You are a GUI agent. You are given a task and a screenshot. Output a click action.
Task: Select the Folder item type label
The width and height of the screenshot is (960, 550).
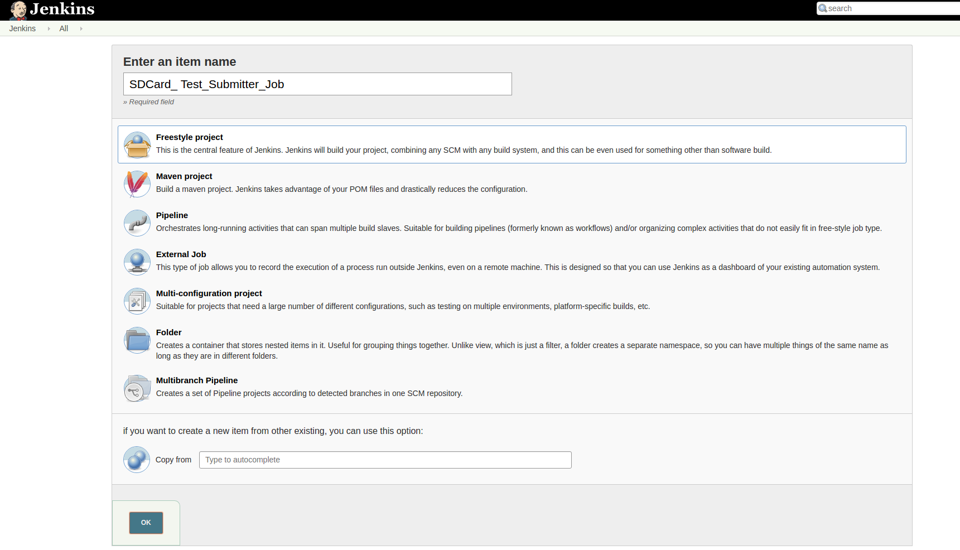click(x=169, y=332)
